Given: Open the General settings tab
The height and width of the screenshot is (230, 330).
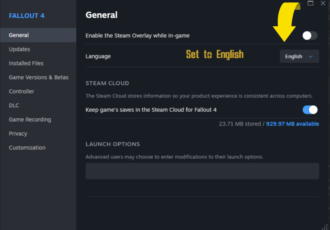Looking at the screenshot, I should click(38, 35).
